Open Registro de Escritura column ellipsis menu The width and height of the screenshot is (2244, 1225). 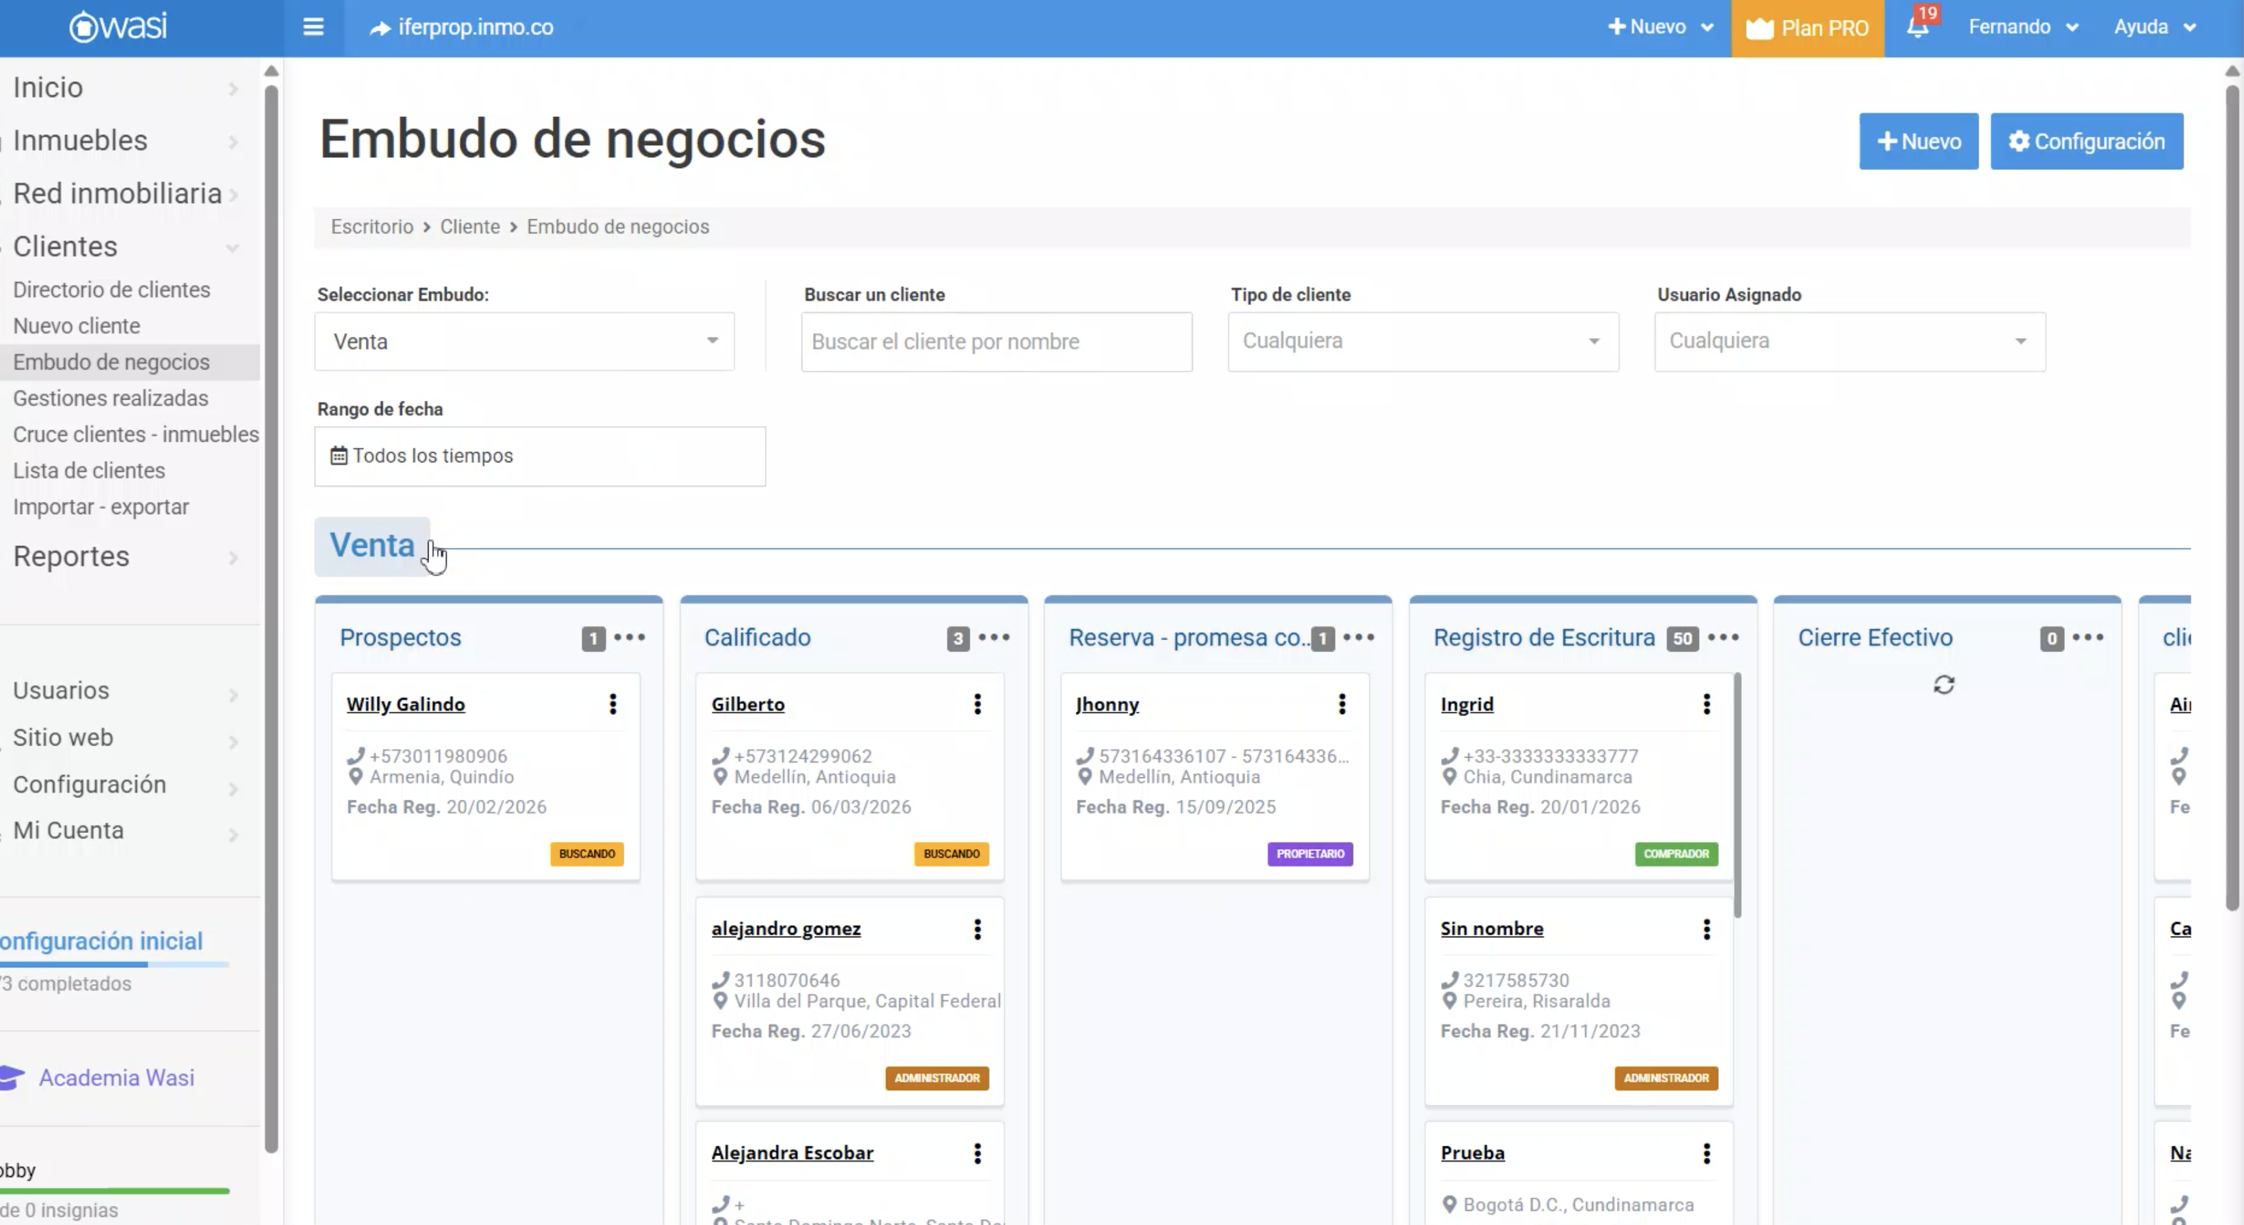click(1723, 637)
